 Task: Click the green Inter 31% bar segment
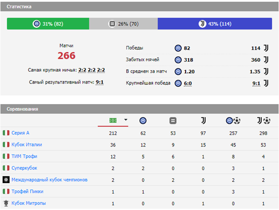click(48, 24)
